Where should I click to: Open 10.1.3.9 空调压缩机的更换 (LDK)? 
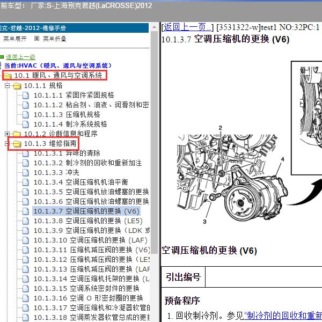(x=92, y=230)
